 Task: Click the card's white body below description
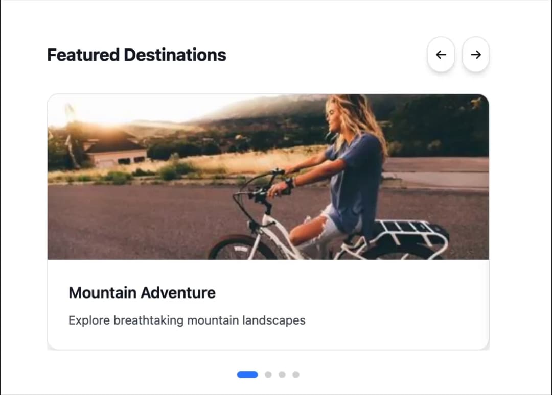click(x=268, y=338)
